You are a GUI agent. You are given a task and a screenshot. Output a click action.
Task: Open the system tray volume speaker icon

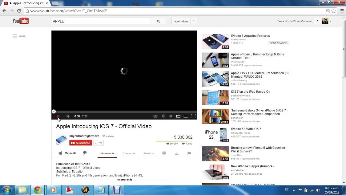318,190
